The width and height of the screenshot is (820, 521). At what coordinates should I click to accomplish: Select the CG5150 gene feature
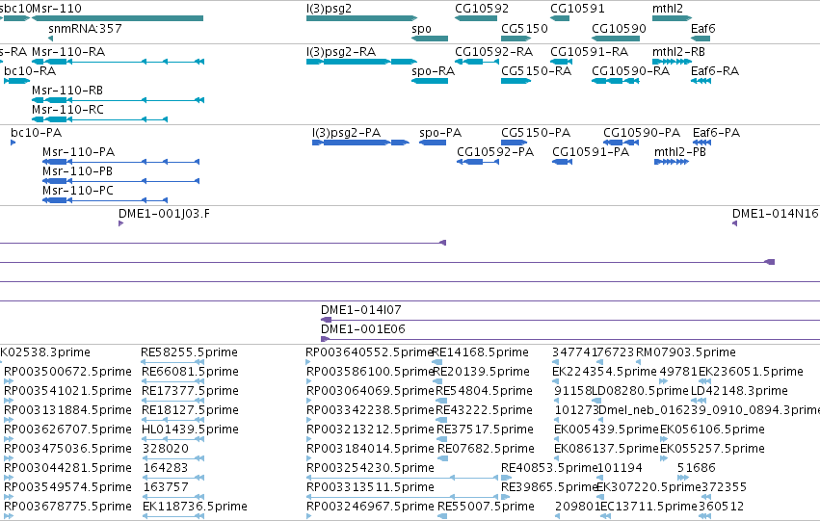click(x=516, y=39)
